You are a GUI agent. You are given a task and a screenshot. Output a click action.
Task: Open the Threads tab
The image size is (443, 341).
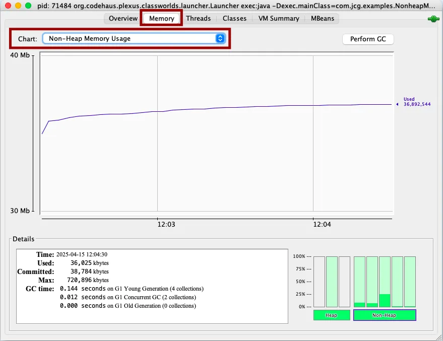tap(198, 18)
